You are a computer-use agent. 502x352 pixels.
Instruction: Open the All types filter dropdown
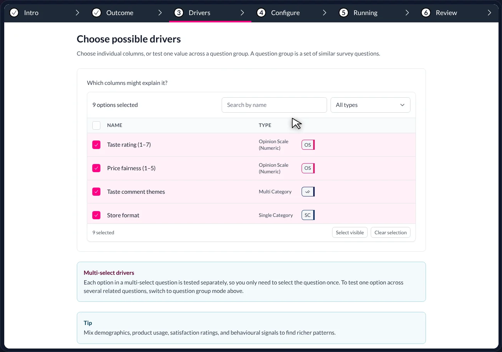click(x=370, y=105)
